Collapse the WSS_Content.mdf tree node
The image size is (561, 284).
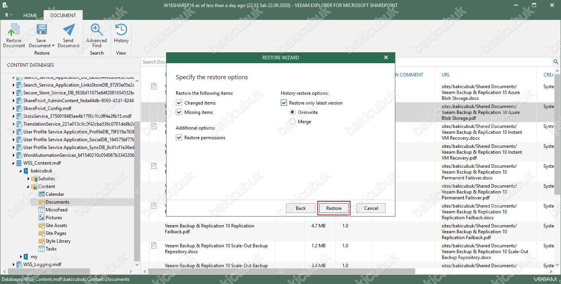(14, 163)
